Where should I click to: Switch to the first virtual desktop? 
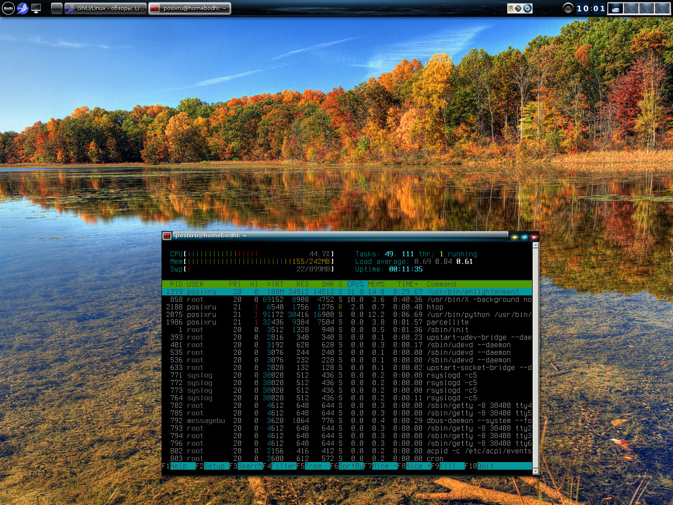[x=616, y=8]
